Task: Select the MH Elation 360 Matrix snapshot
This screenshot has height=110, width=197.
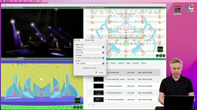Action: (x=124, y=93)
